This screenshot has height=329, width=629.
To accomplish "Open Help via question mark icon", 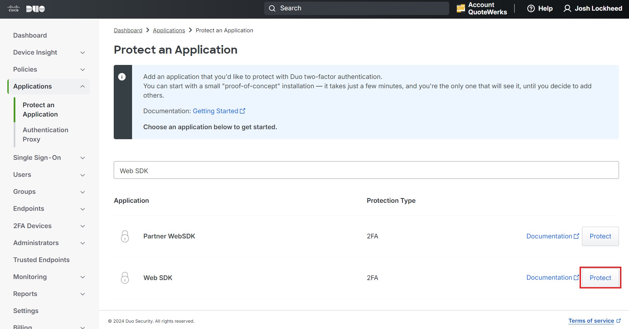I will coord(531,9).
